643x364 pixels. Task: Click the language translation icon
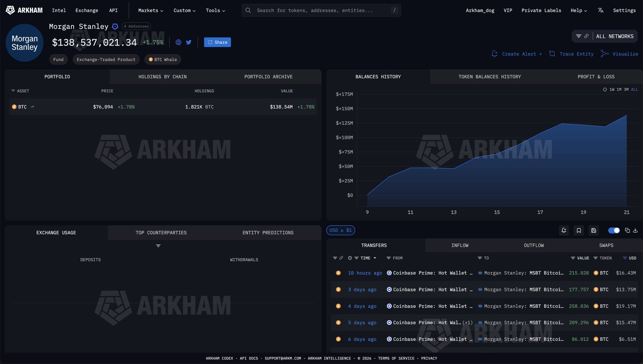click(601, 10)
